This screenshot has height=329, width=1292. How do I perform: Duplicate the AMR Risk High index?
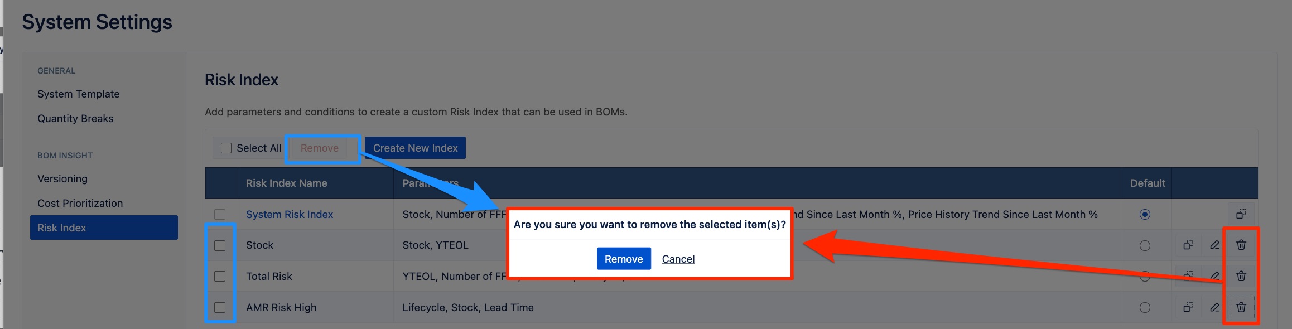[x=1188, y=307]
